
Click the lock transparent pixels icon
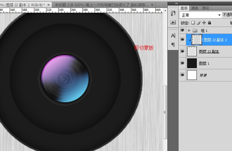pos(193,23)
